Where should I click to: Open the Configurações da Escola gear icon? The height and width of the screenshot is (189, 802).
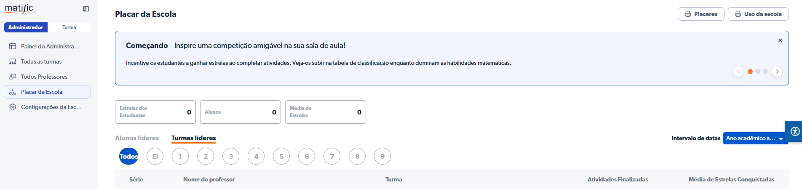pos(13,107)
